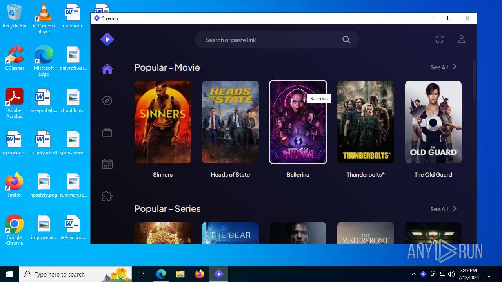Open the notifications action center

tap(489, 274)
